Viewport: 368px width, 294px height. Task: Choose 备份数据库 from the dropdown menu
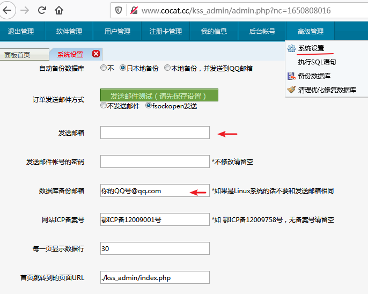[x=314, y=76]
